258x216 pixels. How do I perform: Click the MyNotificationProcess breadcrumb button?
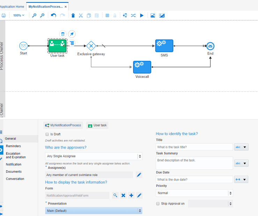[x=63, y=125]
